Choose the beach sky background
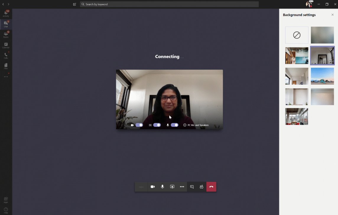 tap(322, 76)
